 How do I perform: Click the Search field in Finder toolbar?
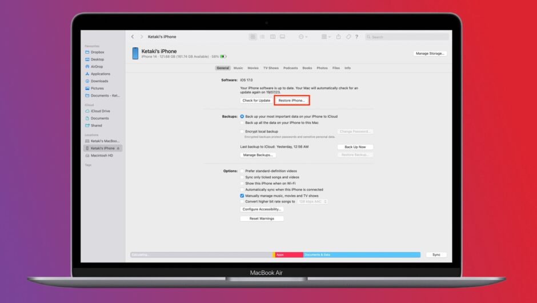[407, 37]
